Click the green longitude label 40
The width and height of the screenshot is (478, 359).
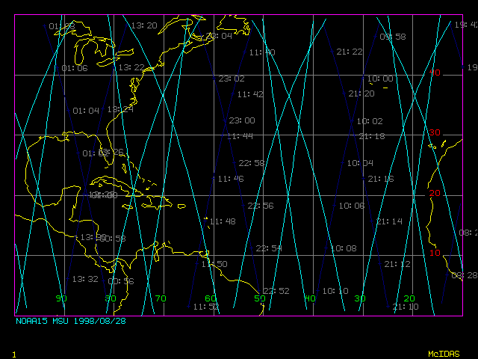(x=310, y=298)
